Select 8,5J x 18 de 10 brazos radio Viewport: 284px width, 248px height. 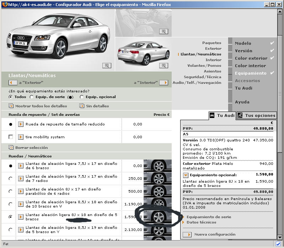coord(11,204)
